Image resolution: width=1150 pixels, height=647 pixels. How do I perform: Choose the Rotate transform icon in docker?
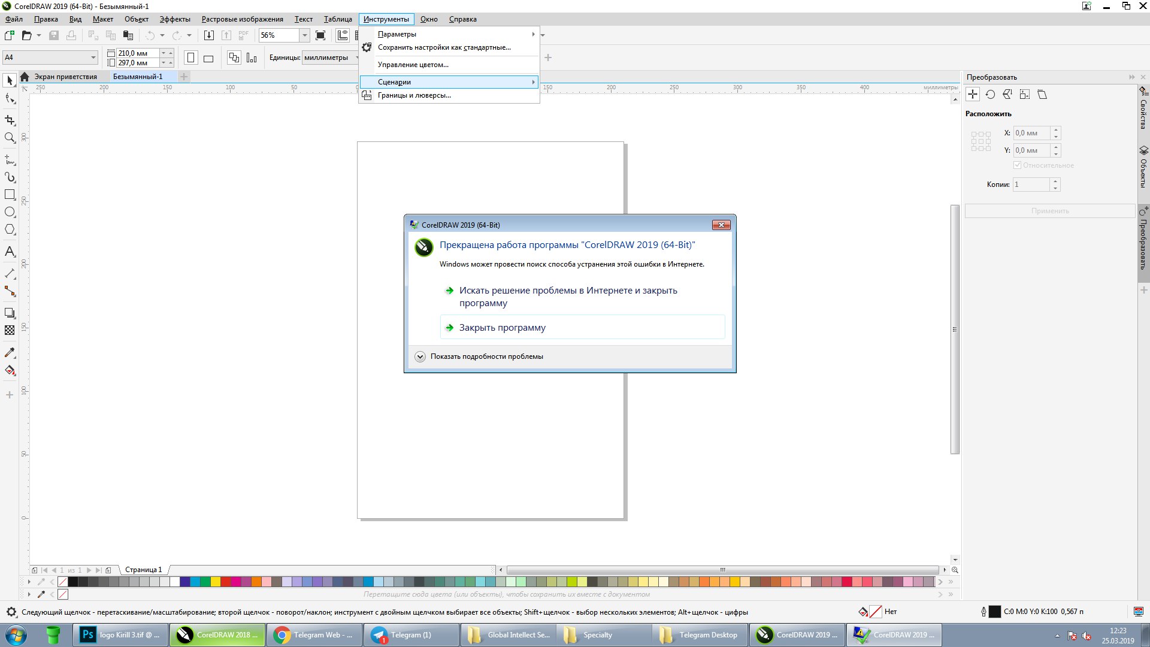click(990, 95)
